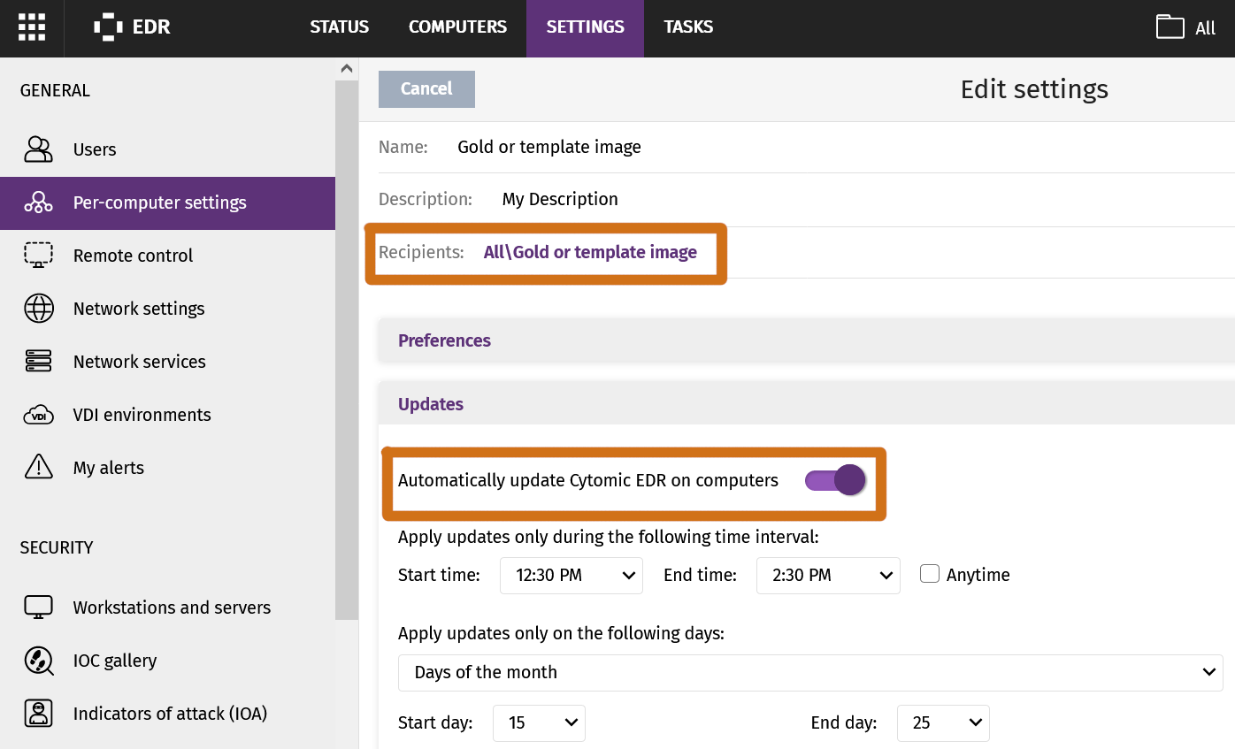Viewport: 1235px width, 749px height.
Task: Edit the My Description field
Action: pyautogui.click(x=560, y=199)
